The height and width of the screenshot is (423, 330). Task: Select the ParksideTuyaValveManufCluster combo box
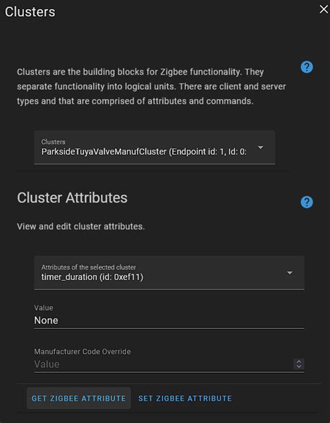155,147
